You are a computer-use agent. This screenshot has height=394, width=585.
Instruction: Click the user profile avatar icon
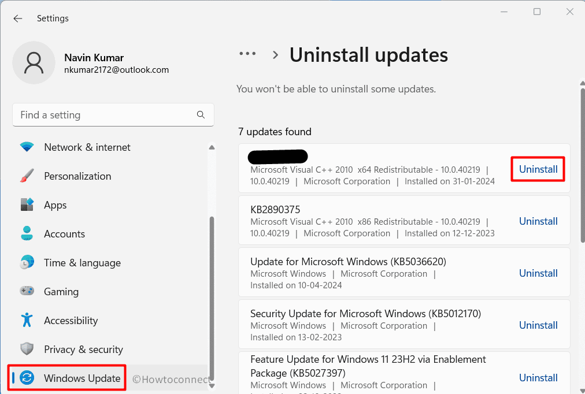coord(34,62)
